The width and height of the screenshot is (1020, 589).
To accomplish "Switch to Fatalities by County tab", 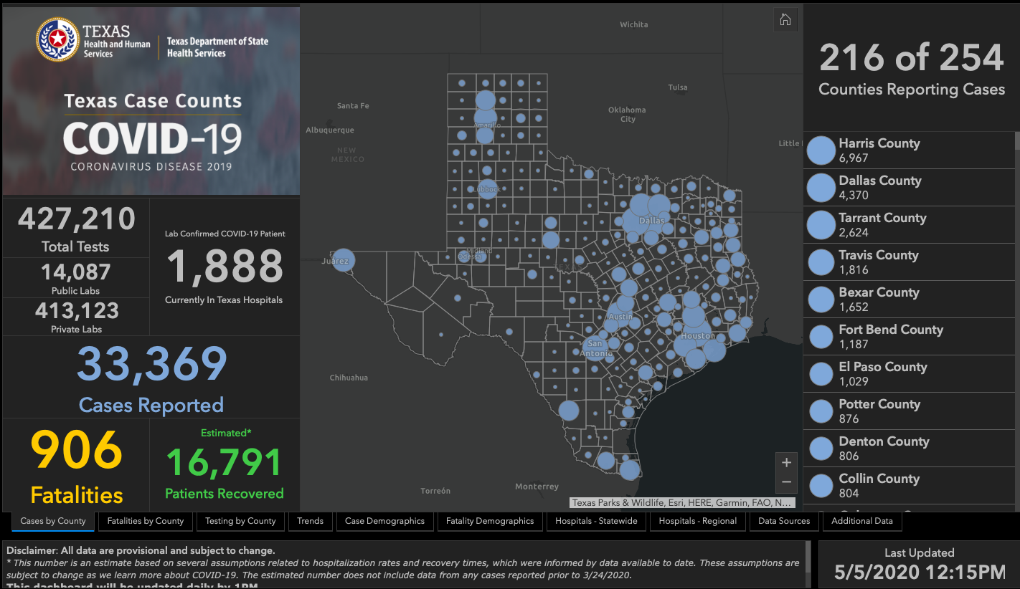I will point(146,521).
